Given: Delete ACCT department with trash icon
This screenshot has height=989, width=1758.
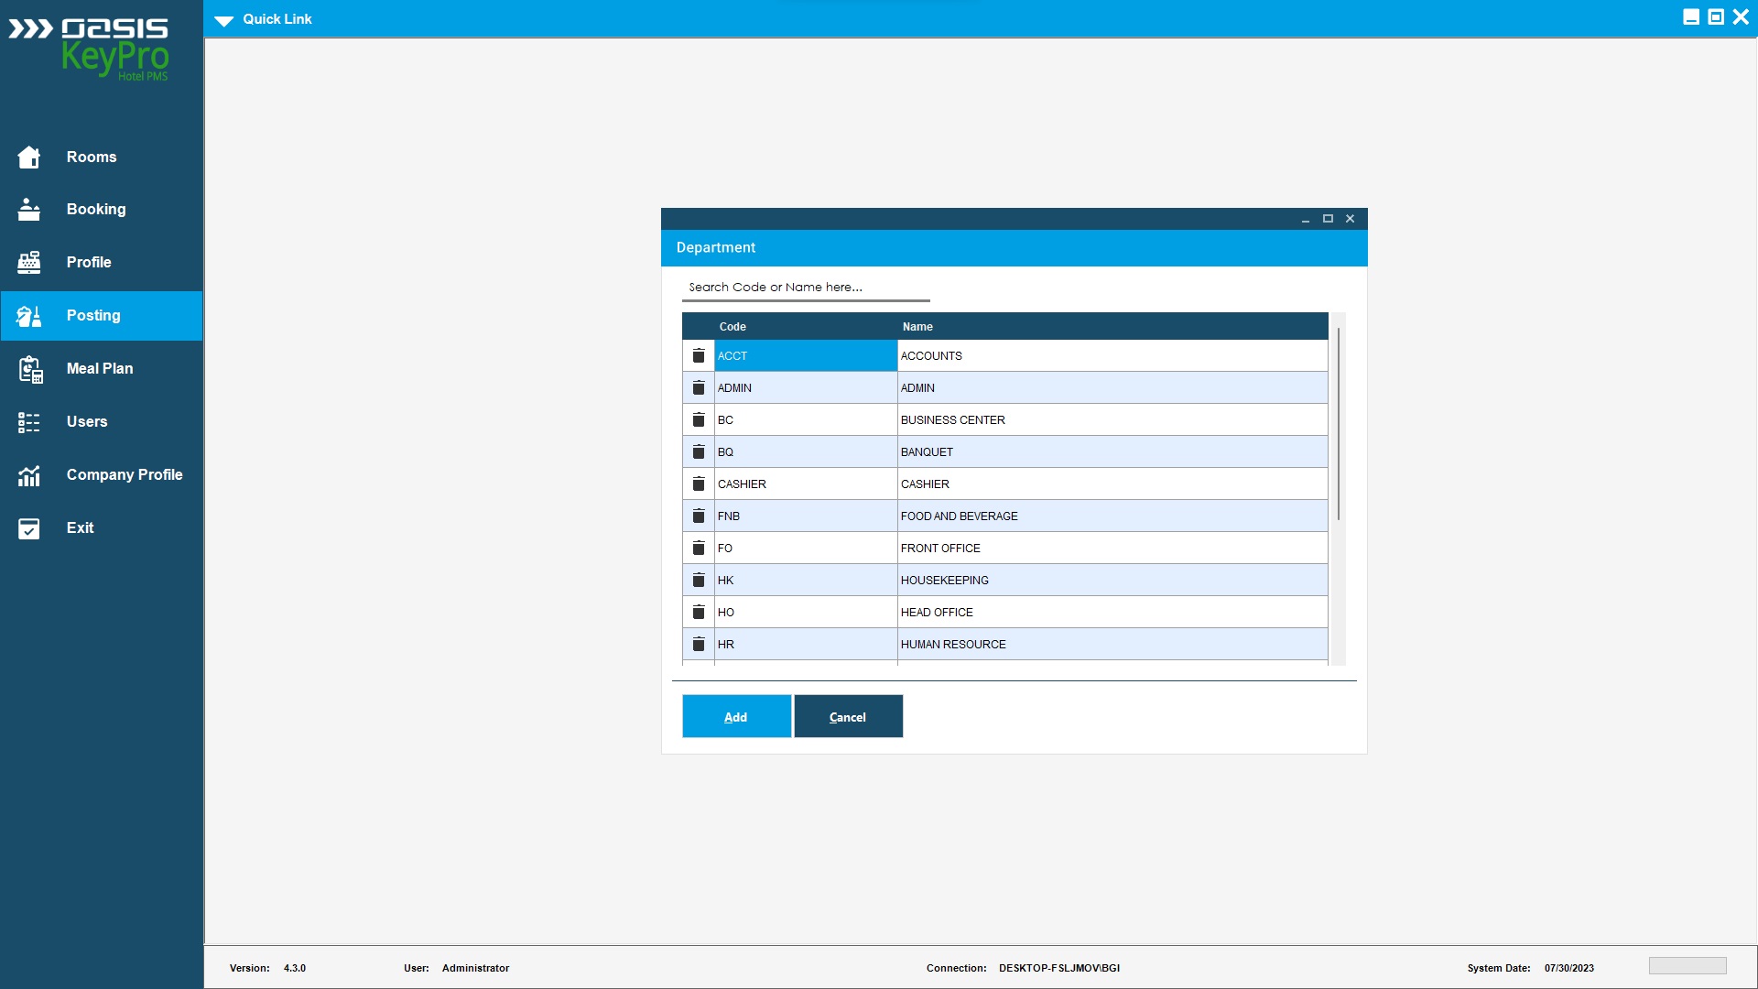Looking at the screenshot, I should click(699, 355).
